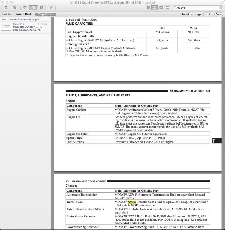The image size is (225, 230).
Task: Open the Annotate pencil toolbar button
Action: pyautogui.click(x=51, y=7)
